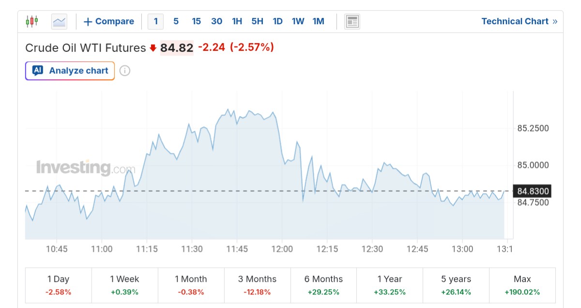This screenshot has width=581, height=308.
Task: Choose the 1H interval
Action: (237, 21)
